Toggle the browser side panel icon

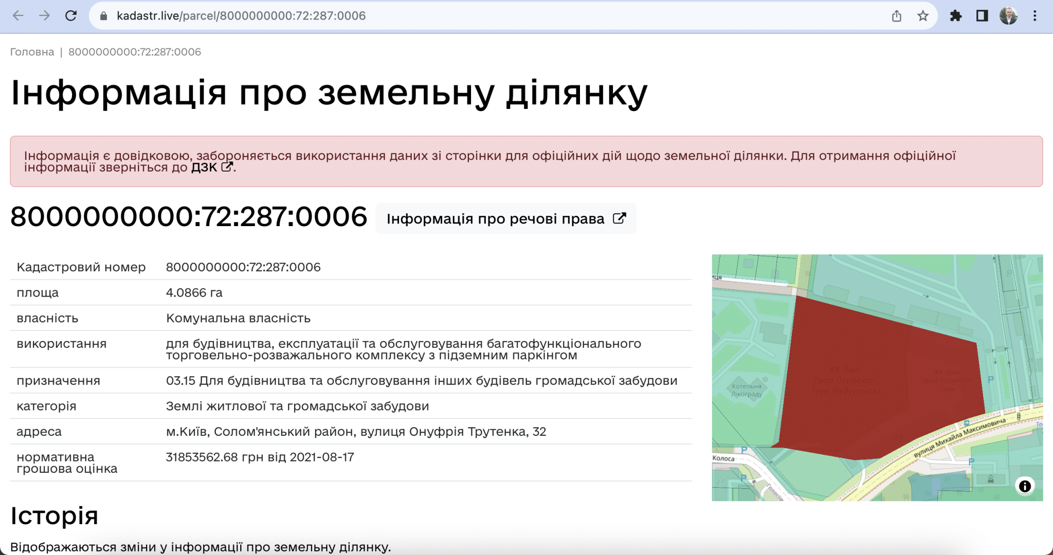[982, 16]
